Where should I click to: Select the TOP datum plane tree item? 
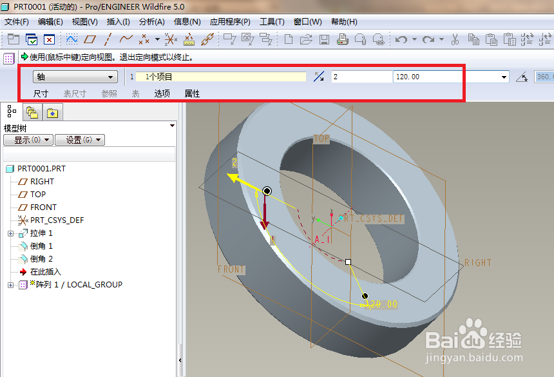(x=32, y=195)
